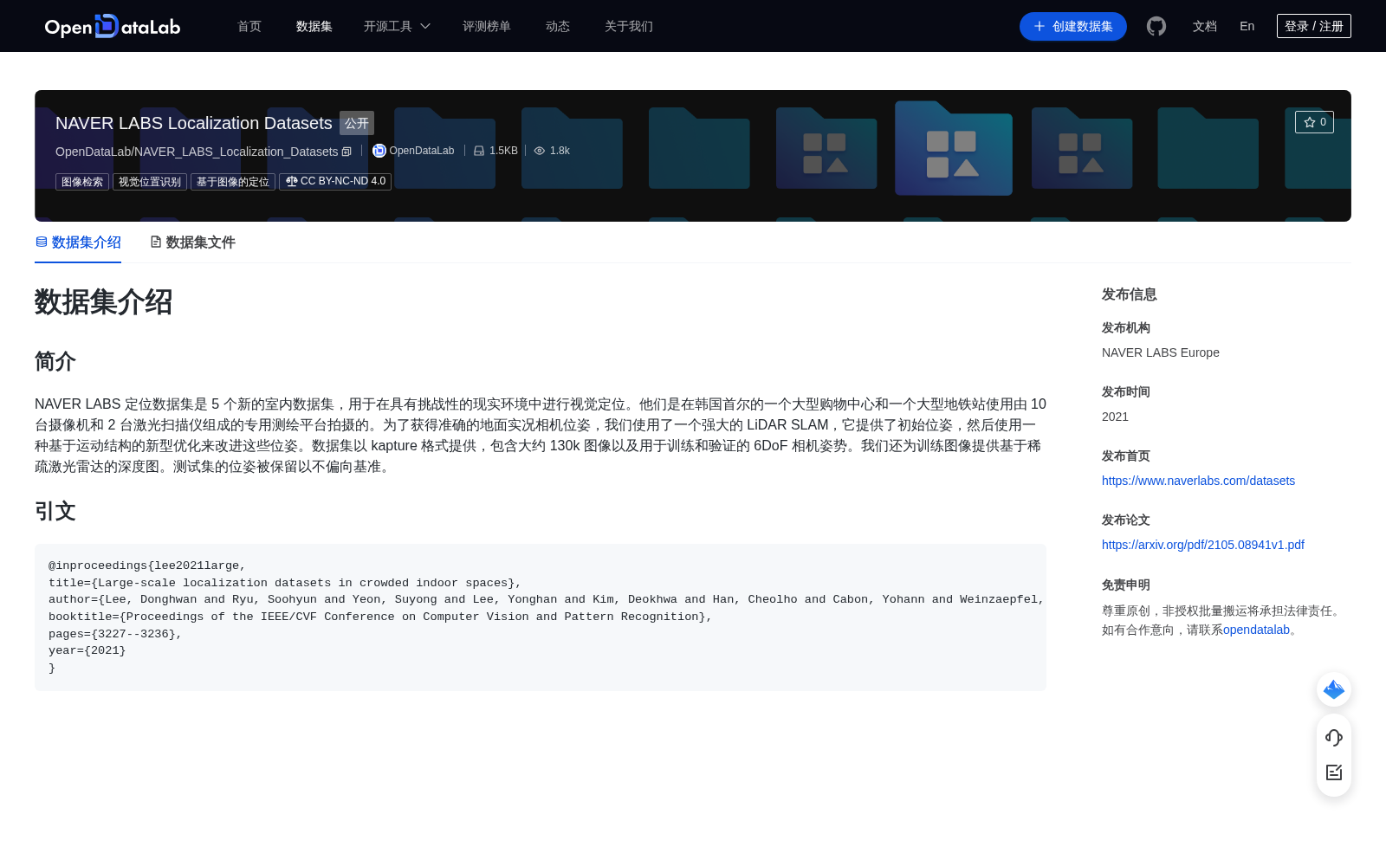The height and width of the screenshot is (866, 1386).
Task: Click the 发布时间 2021 value
Action: pyautogui.click(x=1115, y=417)
